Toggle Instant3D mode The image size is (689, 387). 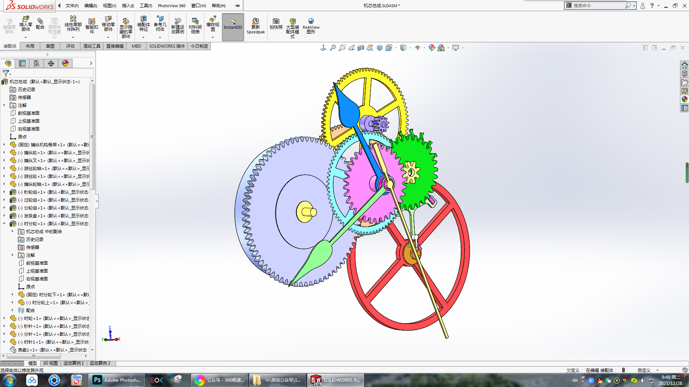click(233, 27)
